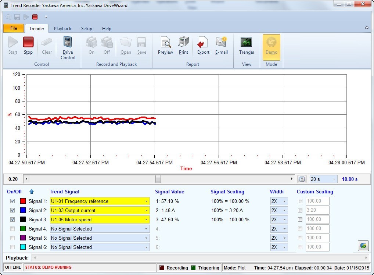Click the STATUS: DEMO RUNNING text
This screenshot has width=374, height=275.
(x=48, y=267)
